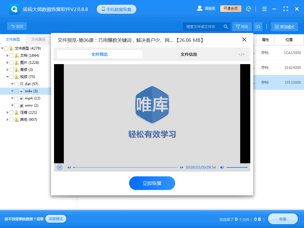
Task: Collapse the dat tree node arrow
Action: pos(12,84)
